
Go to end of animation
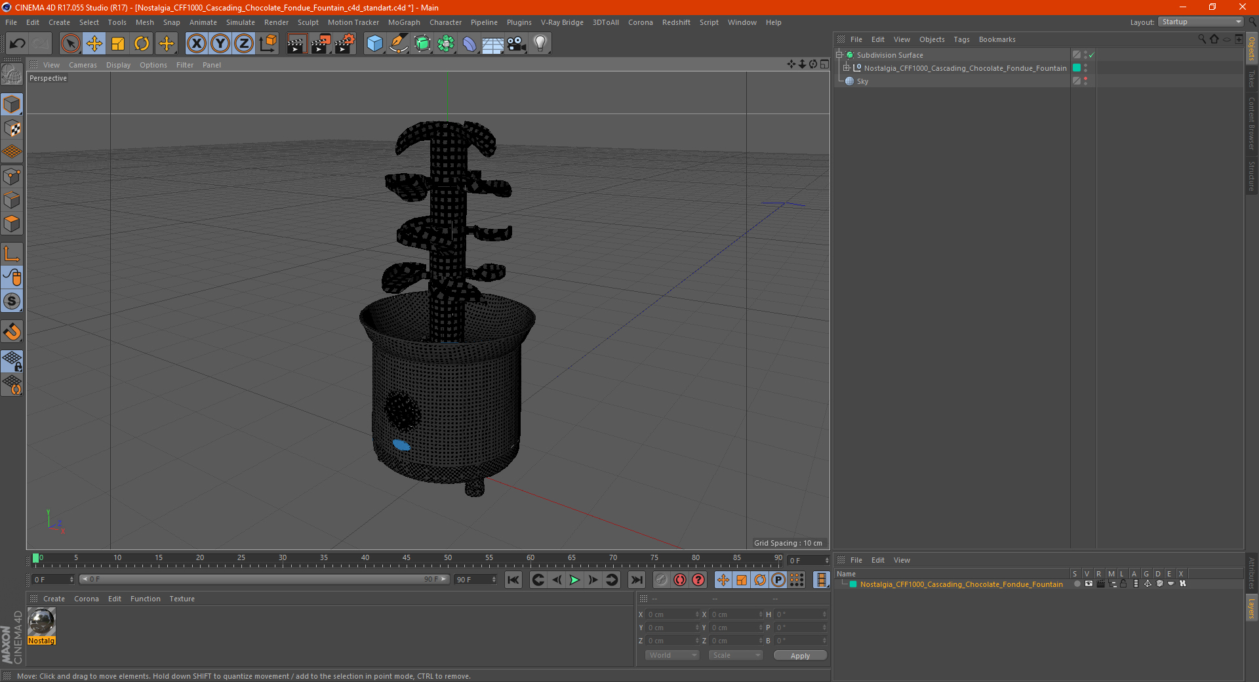coord(636,580)
